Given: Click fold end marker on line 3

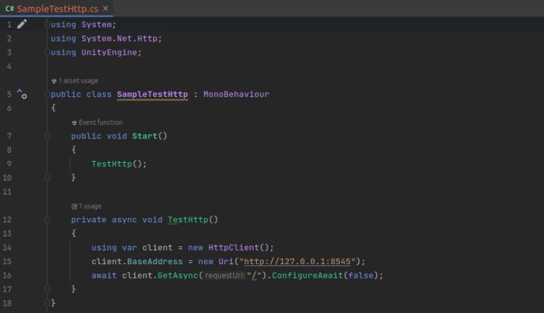Looking at the screenshot, I should (x=47, y=52).
